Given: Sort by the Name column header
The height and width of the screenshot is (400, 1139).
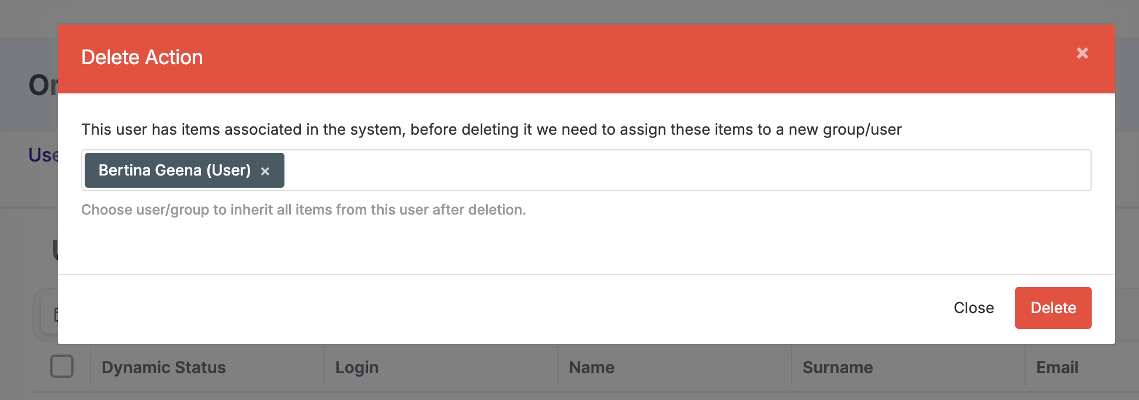Looking at the screenshot, I should tap(591, 367).
